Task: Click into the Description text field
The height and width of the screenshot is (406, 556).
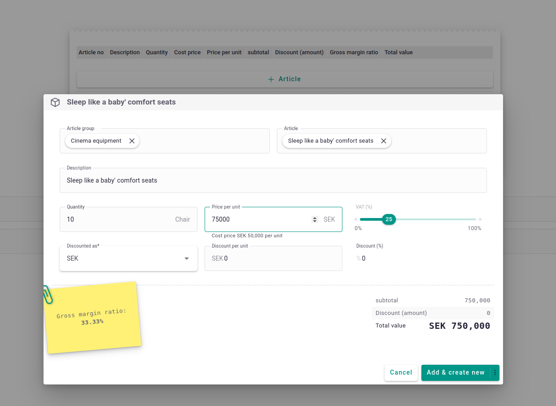Action: pos(273,181)
